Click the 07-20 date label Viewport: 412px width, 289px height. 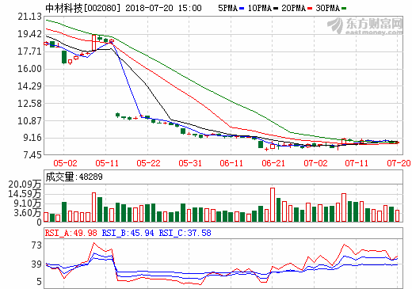point(399,163)
